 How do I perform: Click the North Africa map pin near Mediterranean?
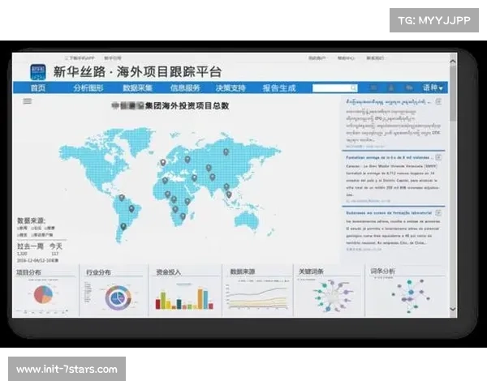(165, 180)
